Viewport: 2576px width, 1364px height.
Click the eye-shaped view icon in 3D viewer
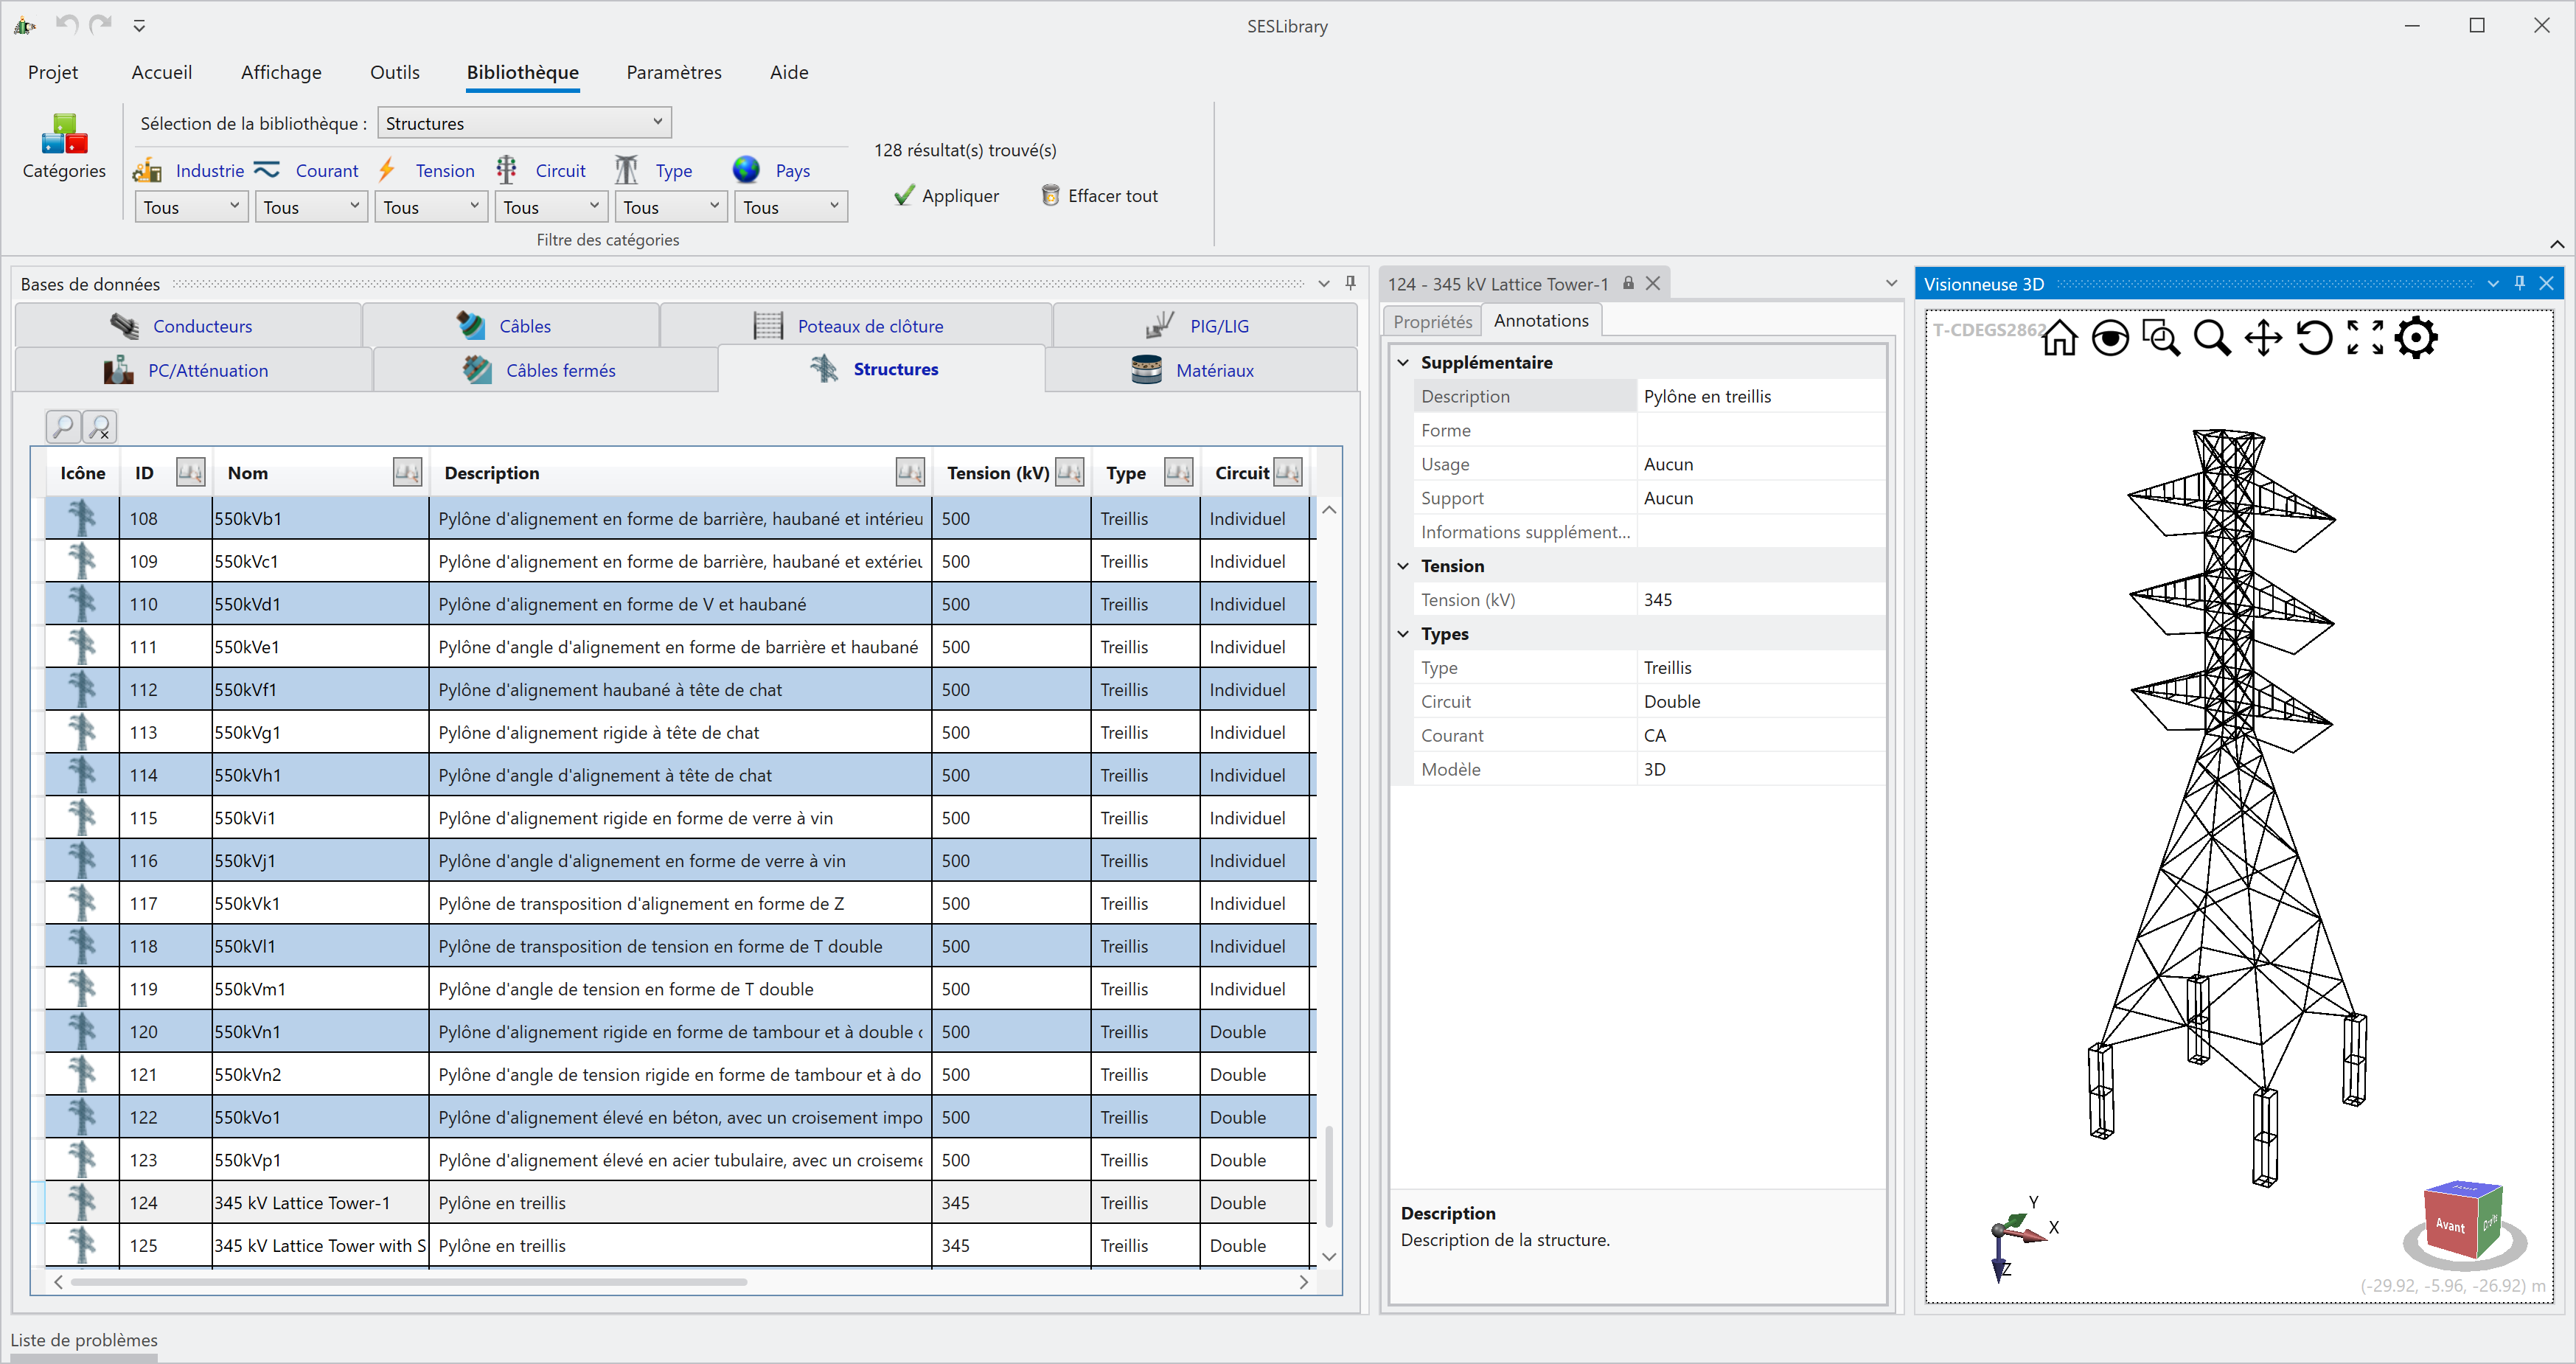click(2110, 338)
